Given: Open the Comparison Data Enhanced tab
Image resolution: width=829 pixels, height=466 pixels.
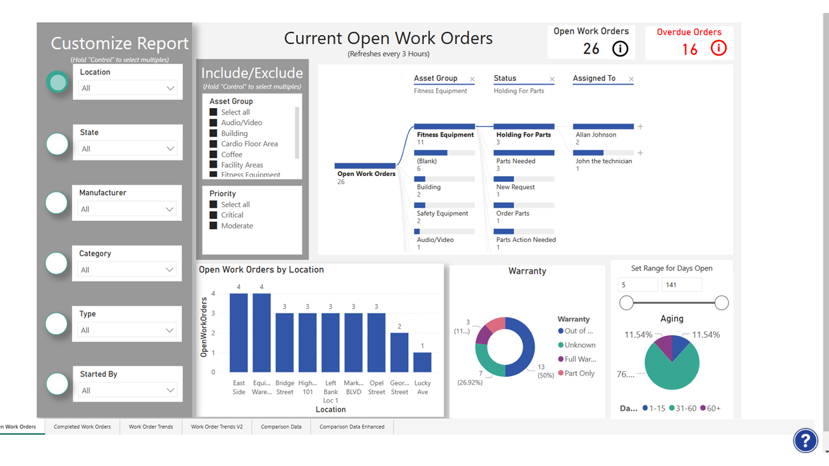Looking at the screenshot, I should [x=352, y=427].
